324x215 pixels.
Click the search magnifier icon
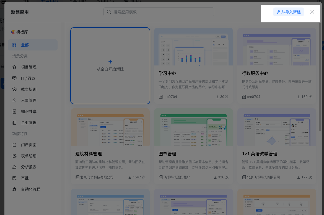coord(109,12)
